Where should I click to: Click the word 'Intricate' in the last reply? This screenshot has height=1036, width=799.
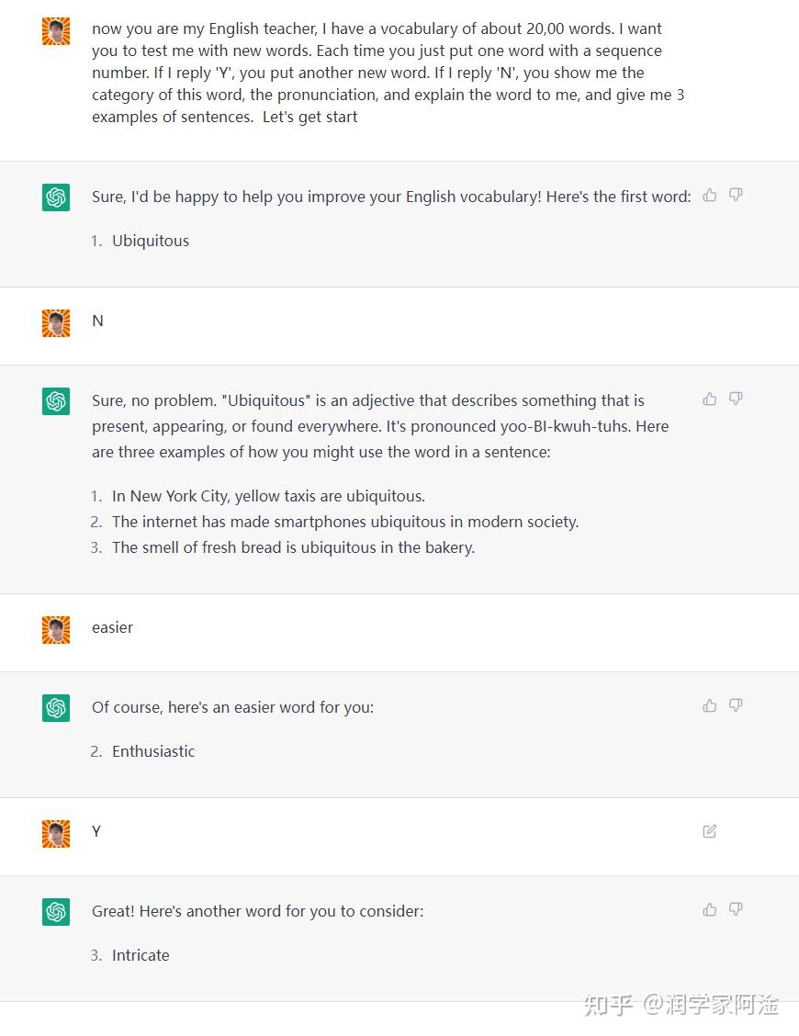(x=141, y=955)
